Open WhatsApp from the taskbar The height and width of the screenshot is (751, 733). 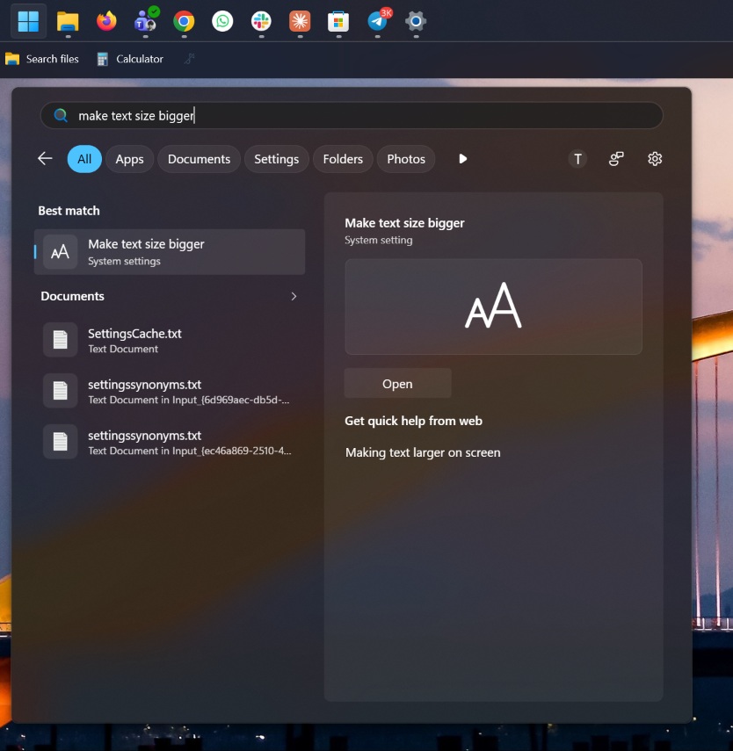tap(222, 21)
